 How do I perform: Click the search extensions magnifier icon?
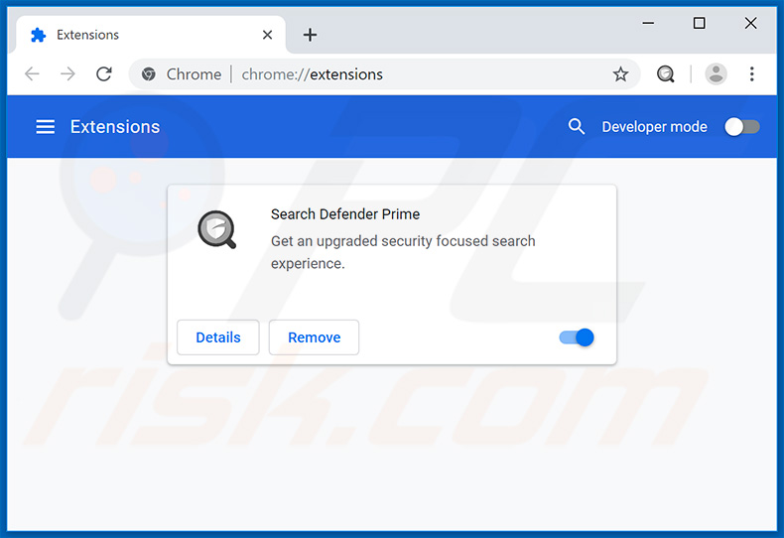577,127
